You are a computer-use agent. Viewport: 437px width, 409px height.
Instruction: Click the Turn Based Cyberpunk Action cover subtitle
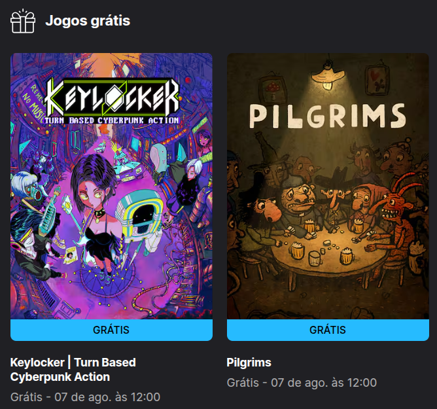pos(111,120)
